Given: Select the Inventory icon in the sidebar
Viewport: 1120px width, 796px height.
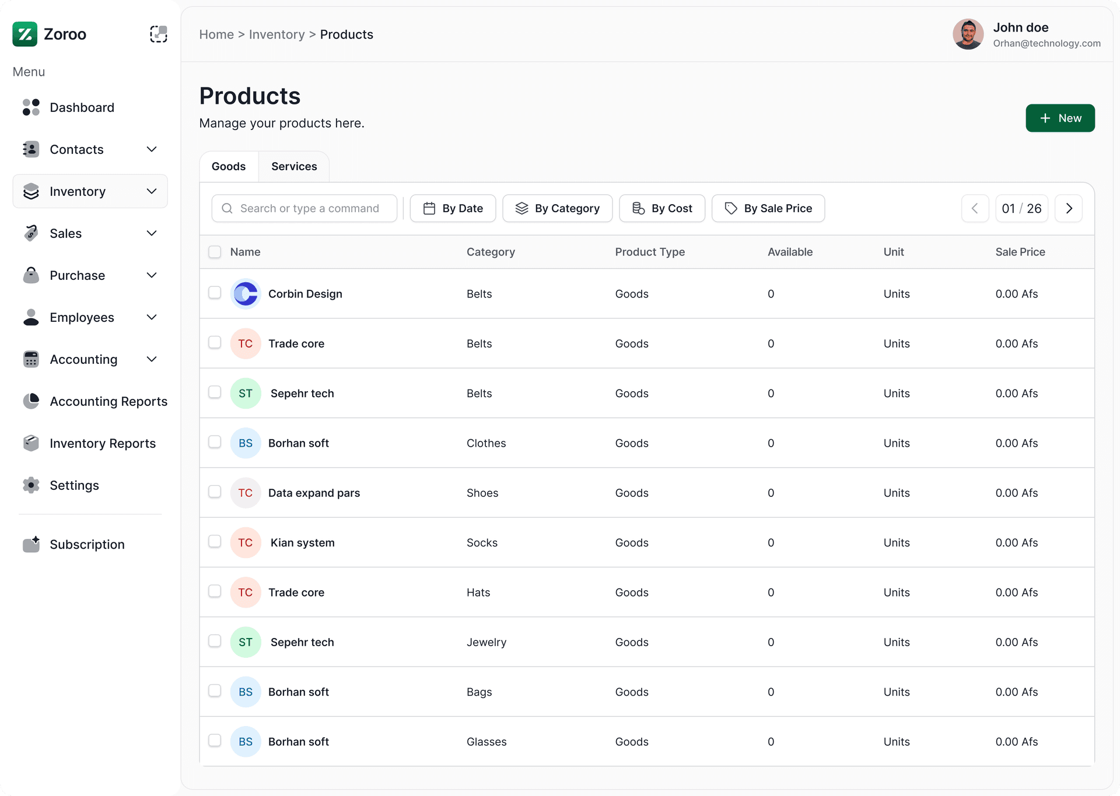Looking at the screenshot, I should (31, 191).
